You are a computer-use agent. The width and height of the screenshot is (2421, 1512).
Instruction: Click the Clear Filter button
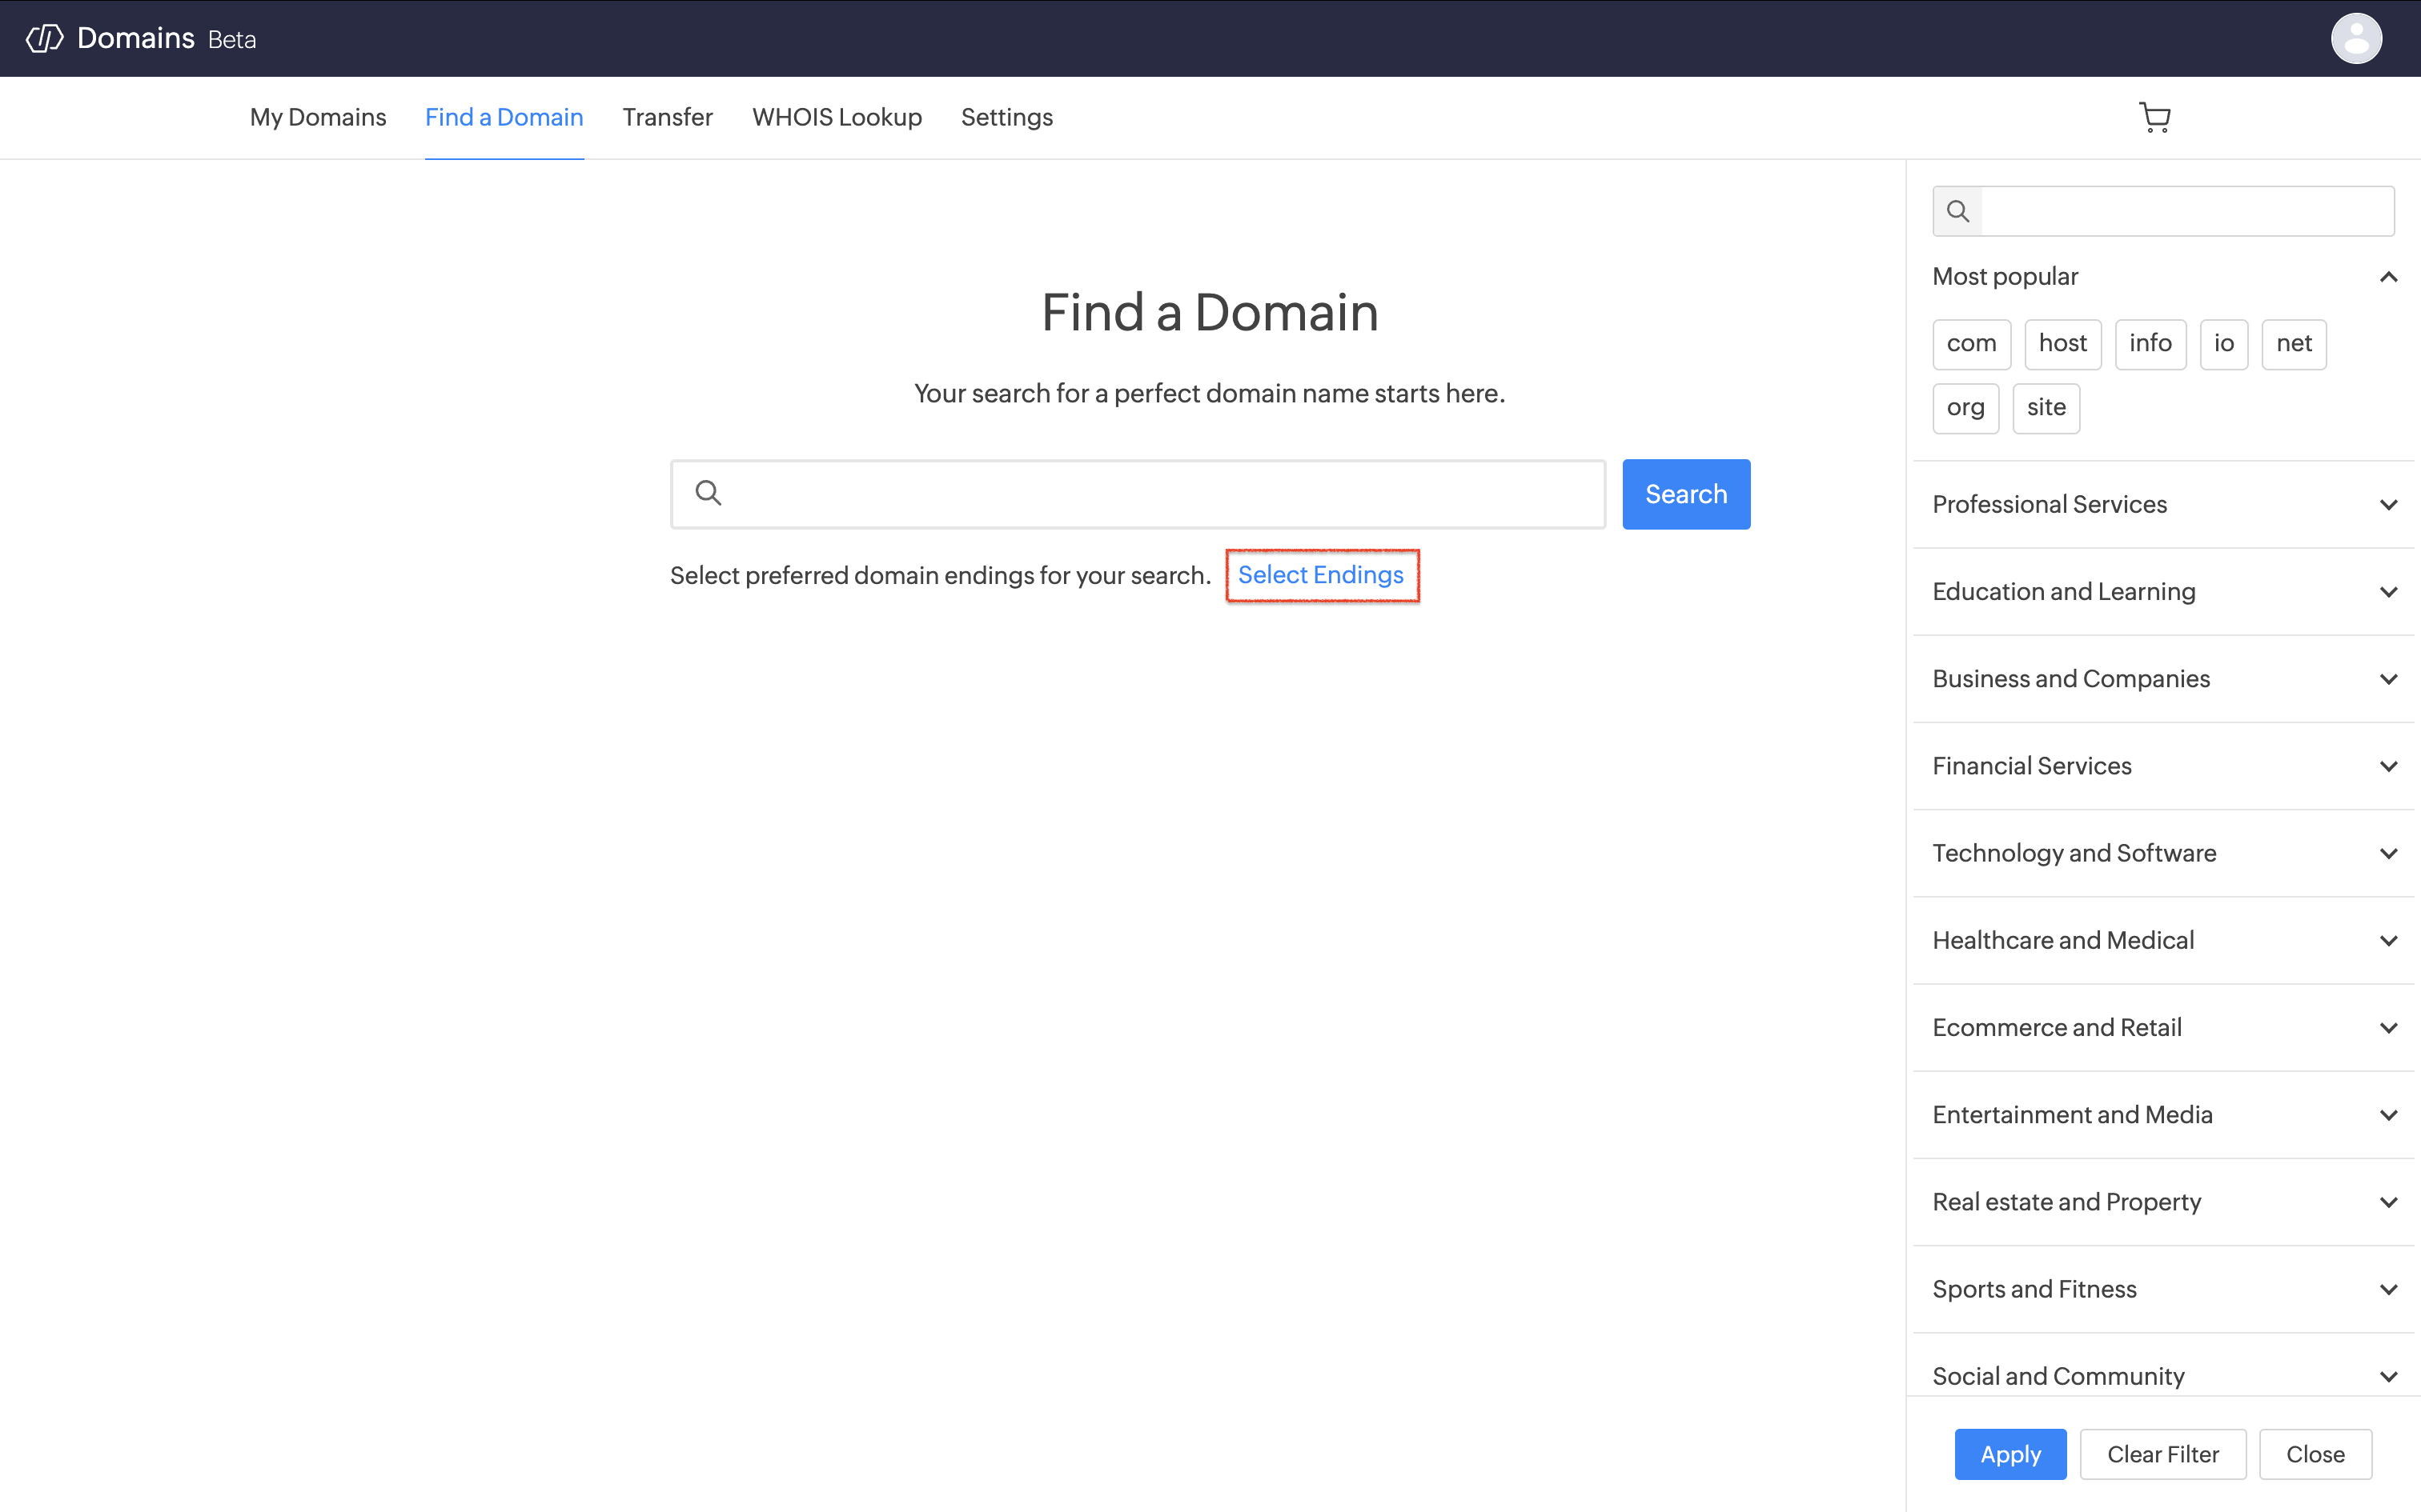[2162, 1454]
